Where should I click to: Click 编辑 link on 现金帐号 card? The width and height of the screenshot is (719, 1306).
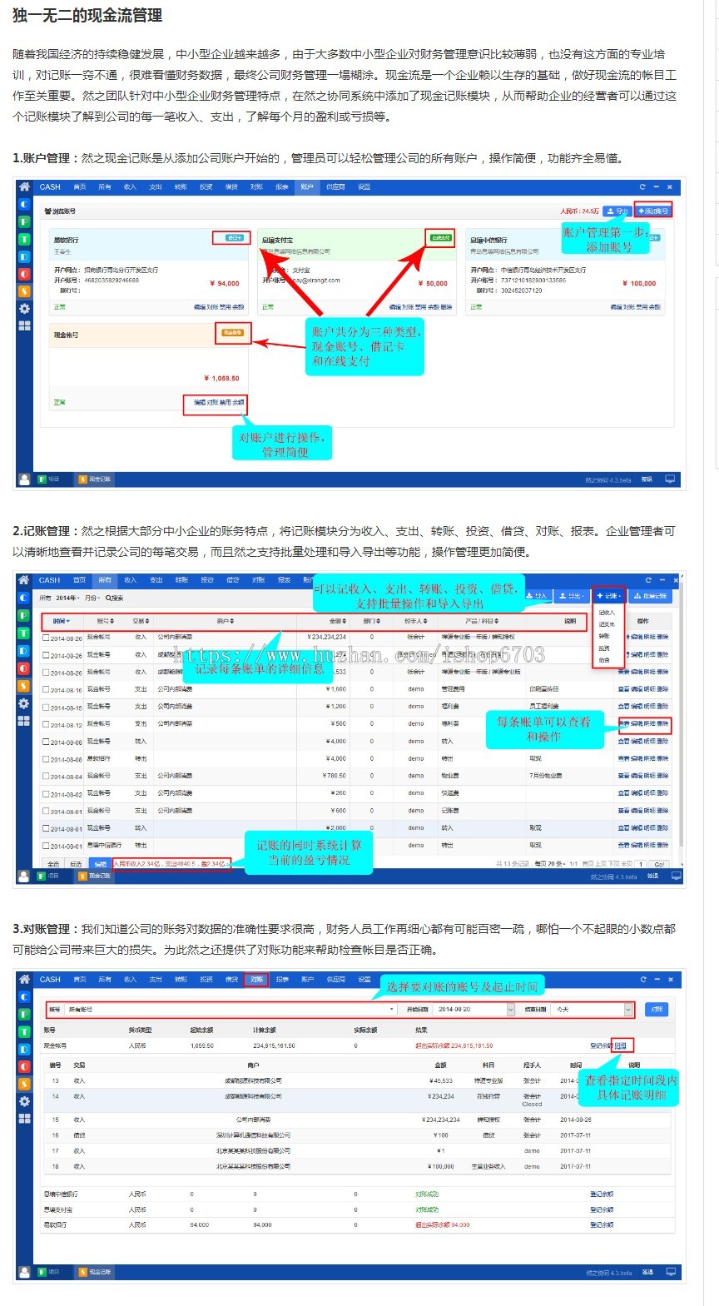200,402
